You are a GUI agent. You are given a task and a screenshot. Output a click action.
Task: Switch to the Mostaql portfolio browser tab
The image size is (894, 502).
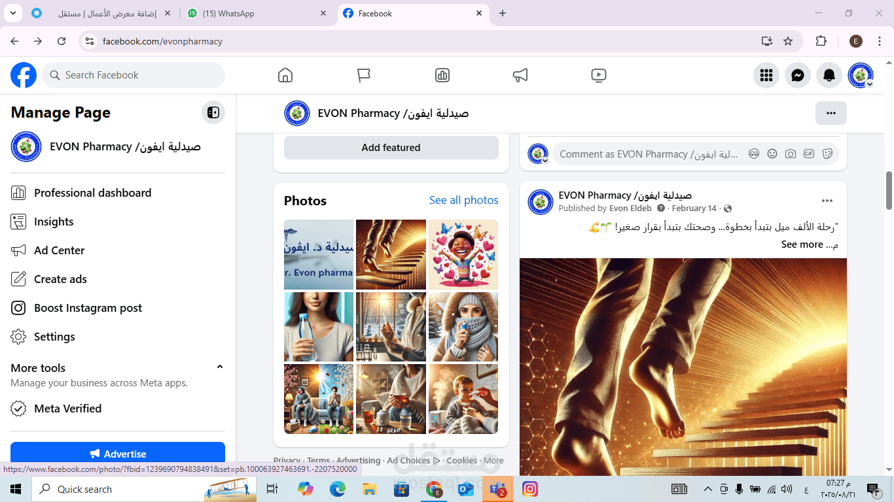click(x=101, y=13)
